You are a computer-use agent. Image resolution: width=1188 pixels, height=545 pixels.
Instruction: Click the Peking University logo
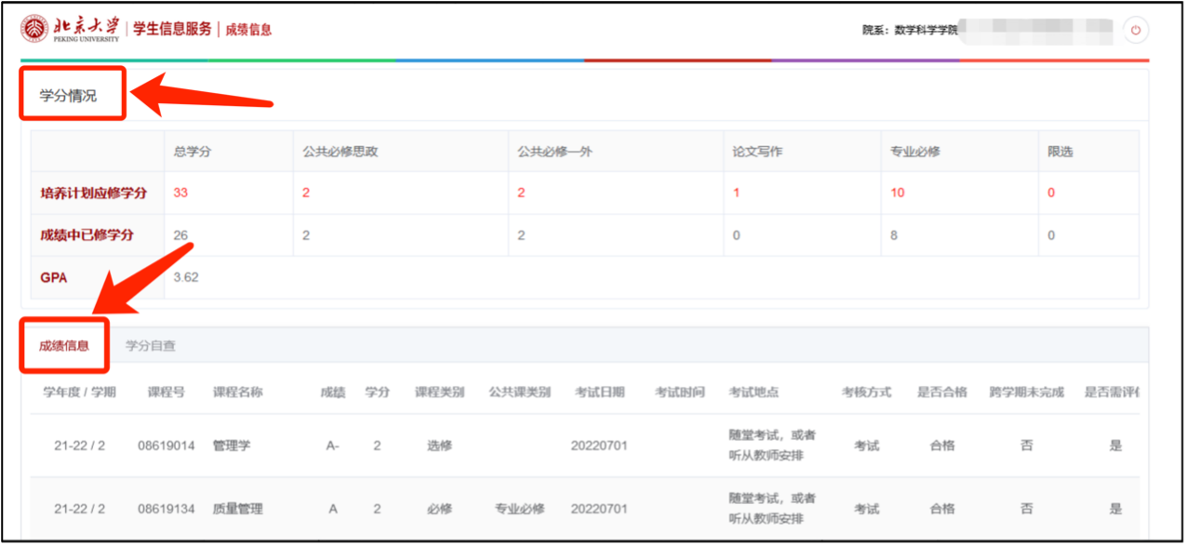tap(71, 29)
